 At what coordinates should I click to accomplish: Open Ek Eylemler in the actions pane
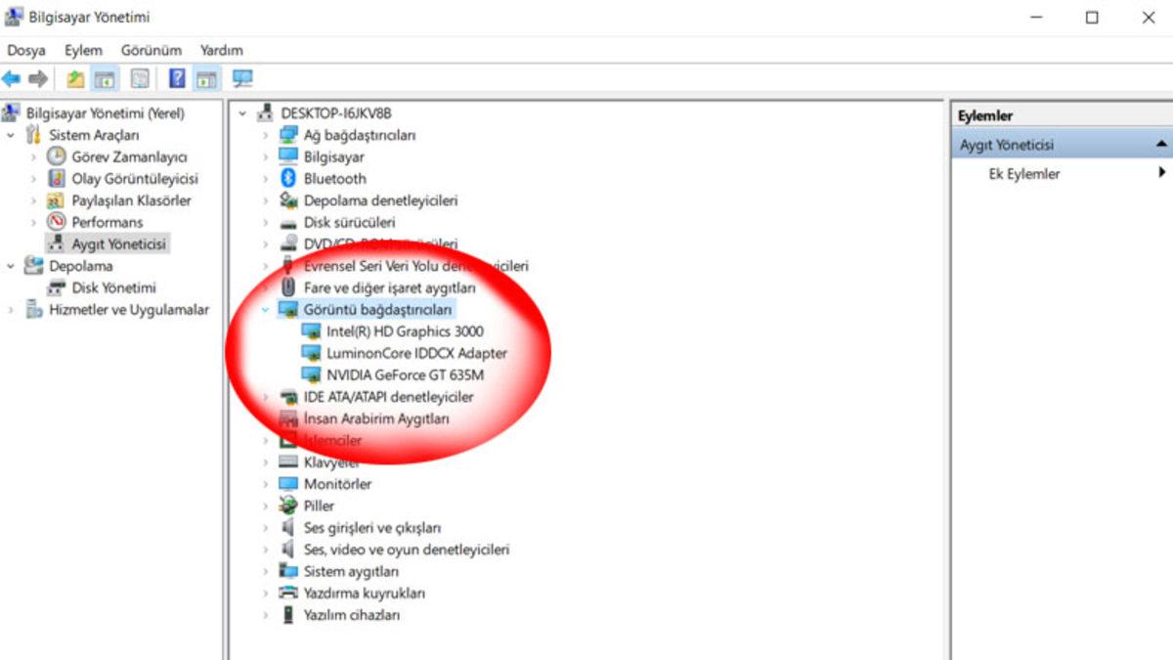coord(1024,174)
